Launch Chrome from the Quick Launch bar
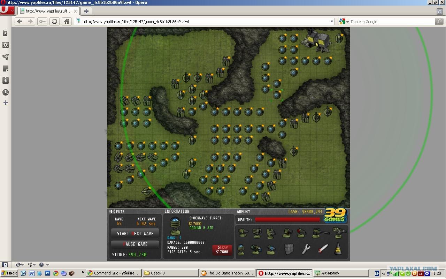Image resolution: width=446 pixels, height=279 pixels. [x=55, y=273]
